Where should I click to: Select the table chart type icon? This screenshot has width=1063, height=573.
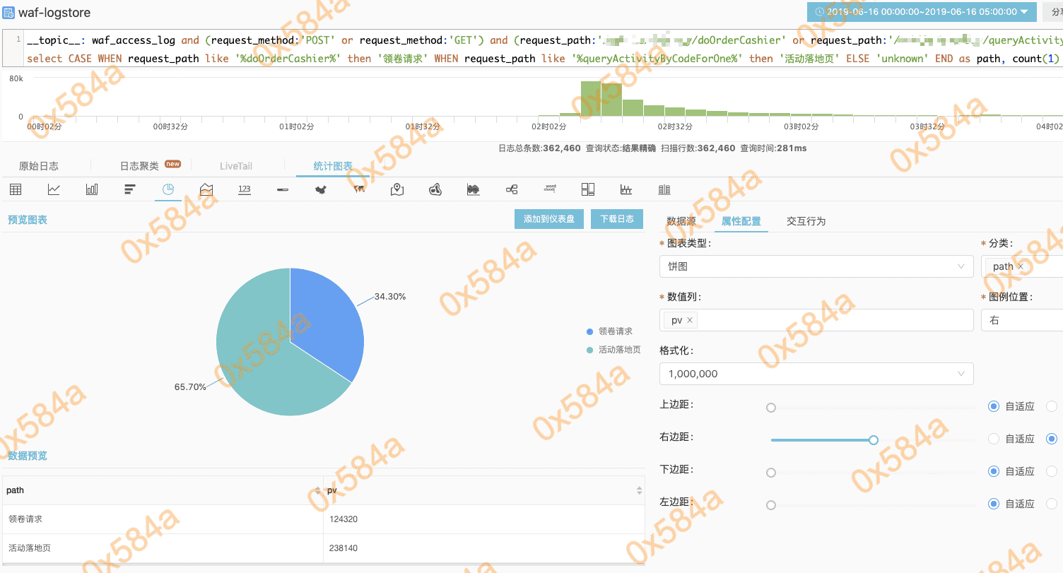15,189
